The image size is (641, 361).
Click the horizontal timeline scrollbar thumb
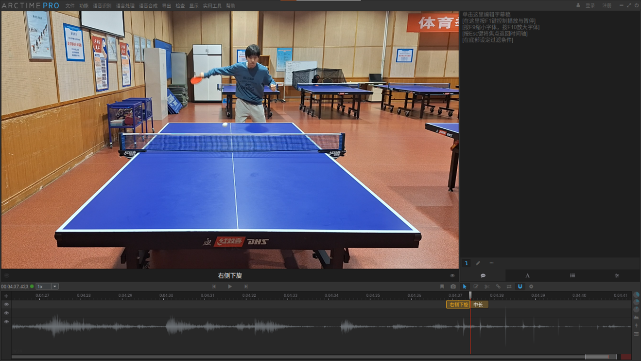point(600,357)
